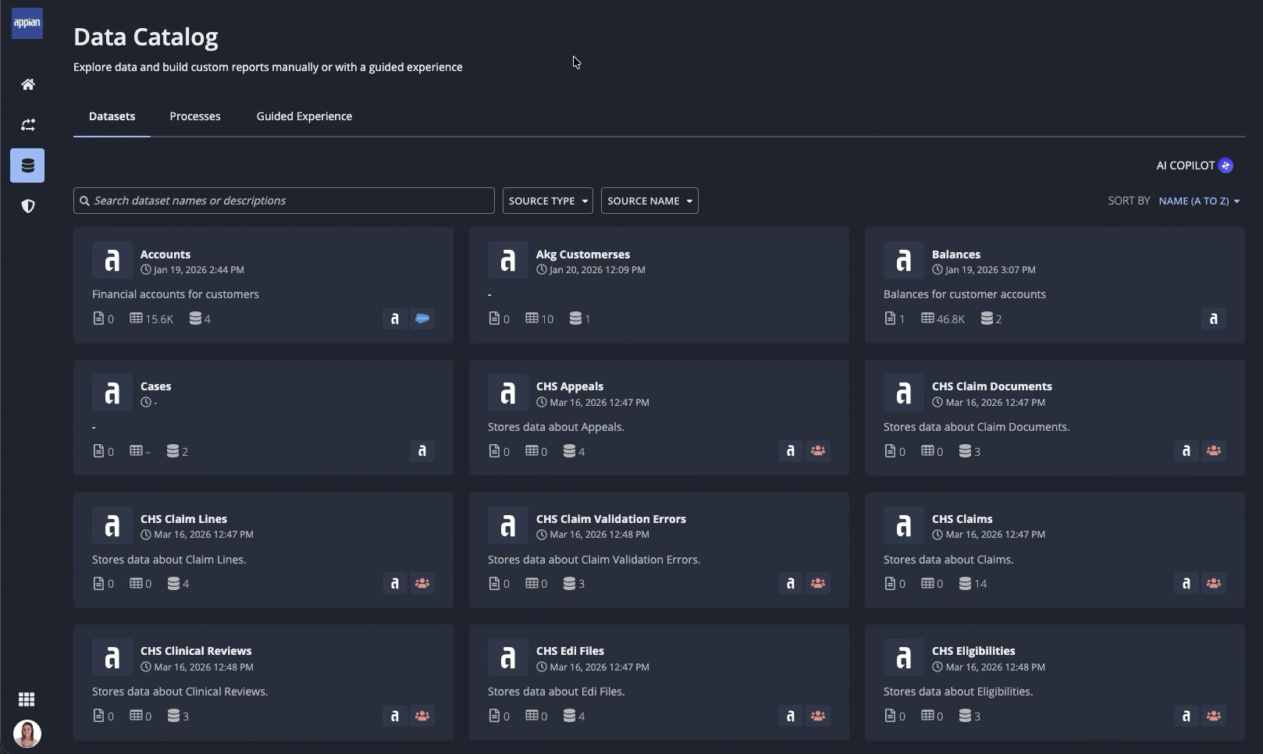This screenshot has height=754, width=1263.
Task: Open the Cases dataset title
Action: tap(156, 386)
